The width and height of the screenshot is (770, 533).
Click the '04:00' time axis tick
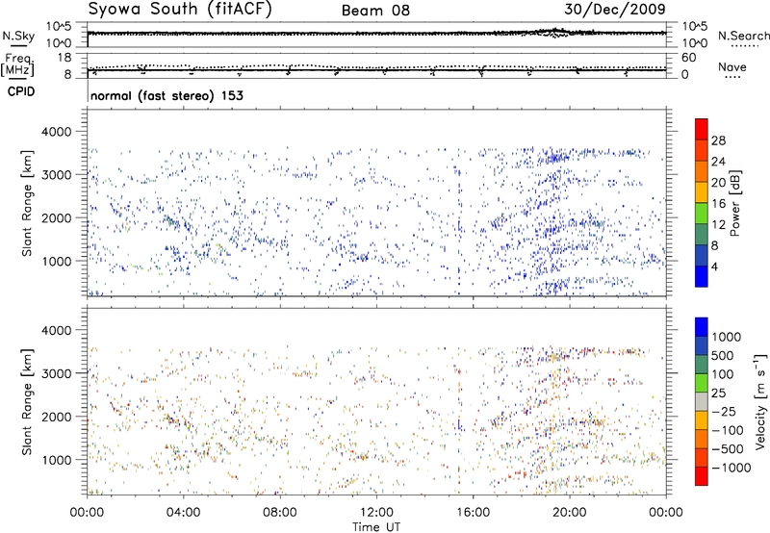[x=184, y=513]
